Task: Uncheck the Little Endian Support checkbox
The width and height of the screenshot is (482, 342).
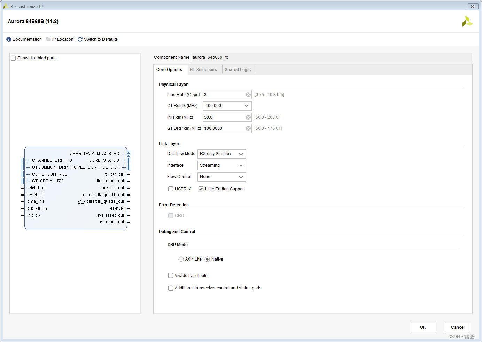Action: 201,189
